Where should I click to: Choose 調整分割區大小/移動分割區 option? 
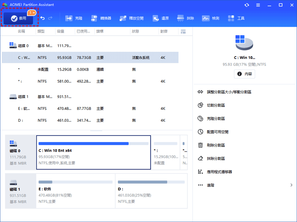(x=229, y=92)
